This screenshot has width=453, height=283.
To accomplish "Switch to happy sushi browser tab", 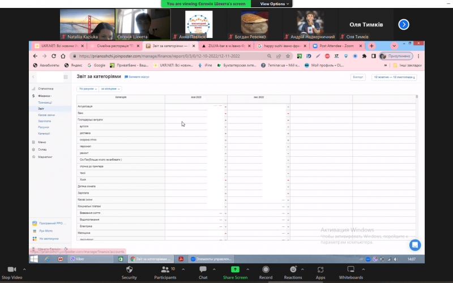I will click(x=281, y=46).
